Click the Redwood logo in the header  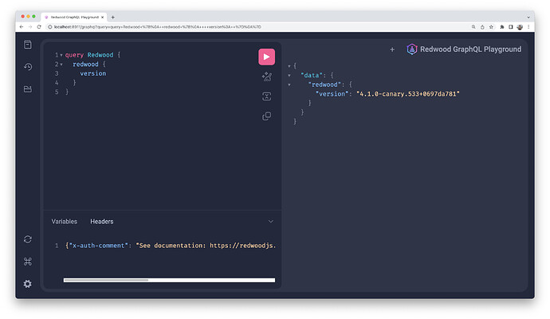tap(412, 49)
